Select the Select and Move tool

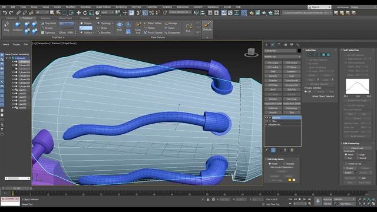pos(78,13)
